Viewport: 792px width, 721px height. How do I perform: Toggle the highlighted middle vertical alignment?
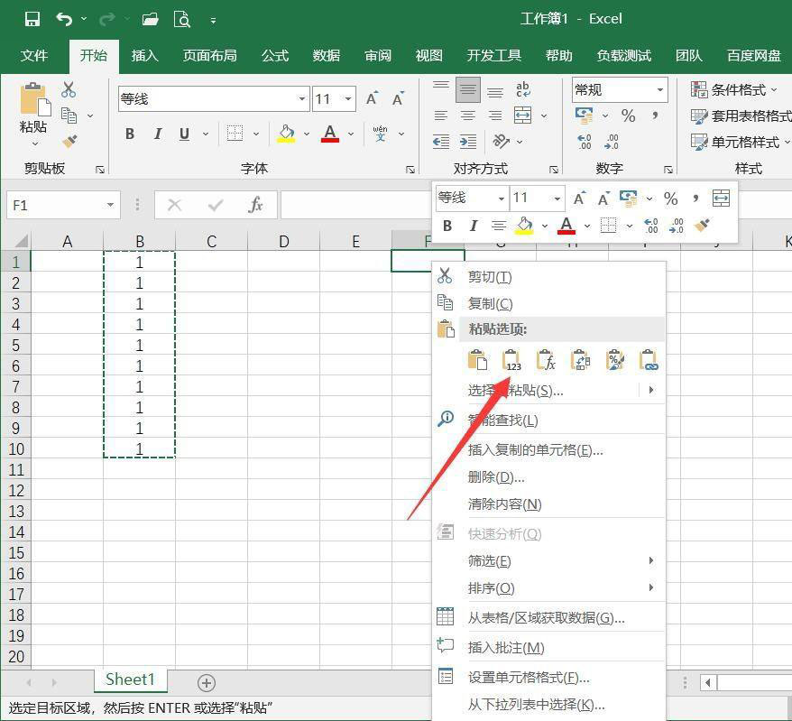pyautogui.click(x=468, y=90)
